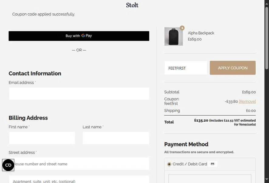The height and width of the screenshot is (183, 269).
Task: Click the page vertical scrollbar thumb
Action: (x=267, y=38)
